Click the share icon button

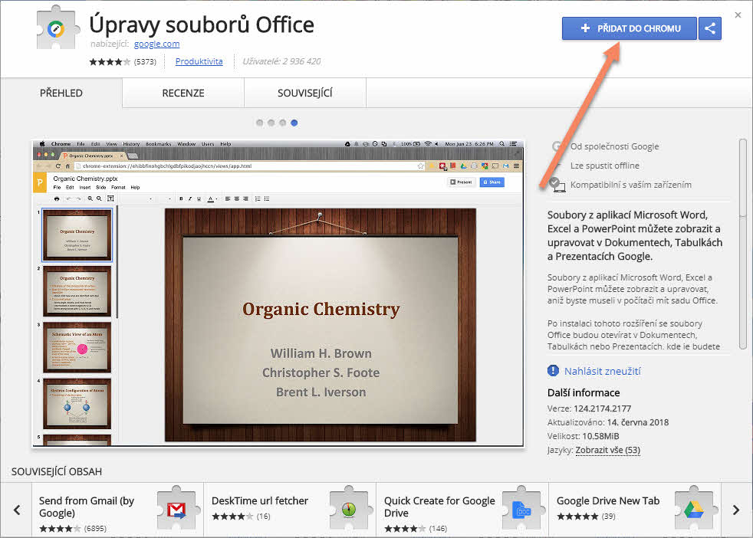pos(710,28)
